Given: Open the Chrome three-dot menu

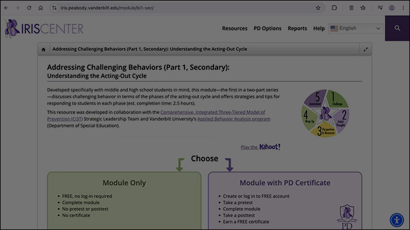Looking at the screenshot, I should 403,8.
